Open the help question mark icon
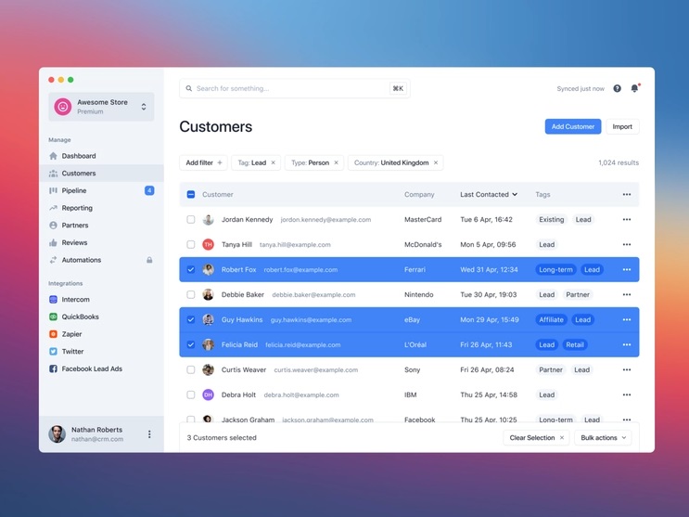The image size is (689, 517). 617,88
